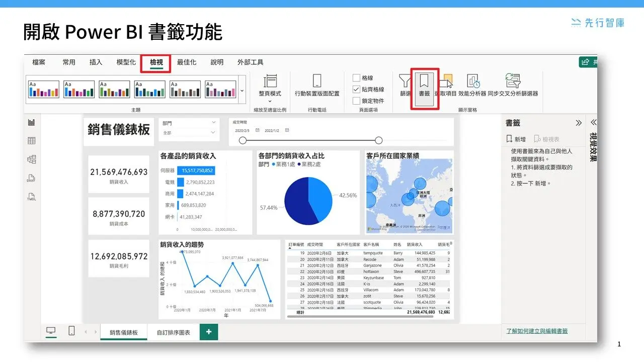Expand the Visualizations pane («) chevron
Image resolution: width=644 pixels, height=362 pixels.
[x=593, y=122]
